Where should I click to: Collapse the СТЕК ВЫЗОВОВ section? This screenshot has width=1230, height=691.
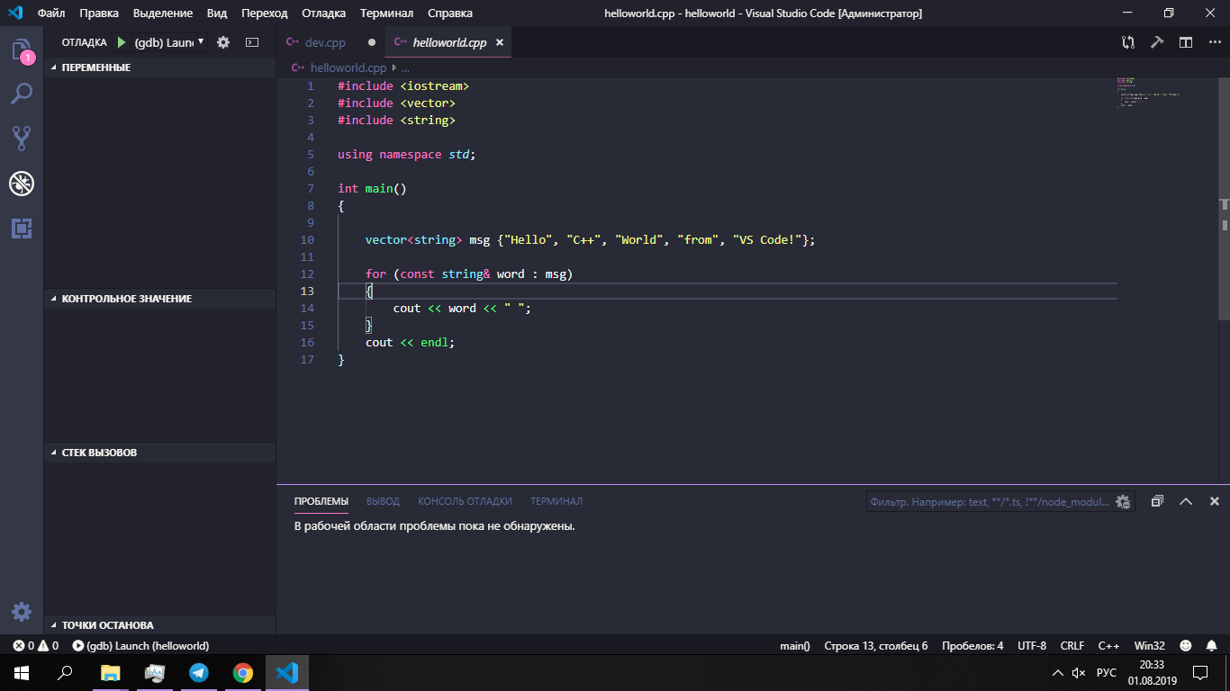tap(160, 453)
